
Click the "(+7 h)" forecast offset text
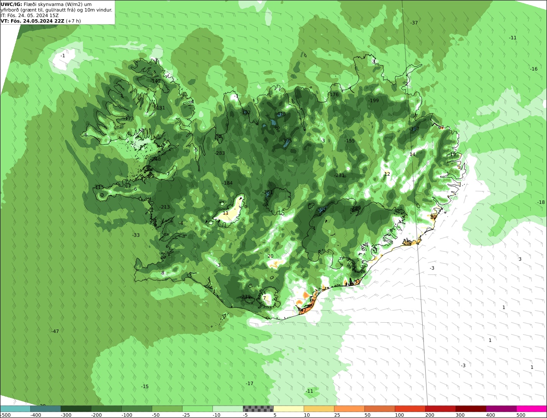73,21
